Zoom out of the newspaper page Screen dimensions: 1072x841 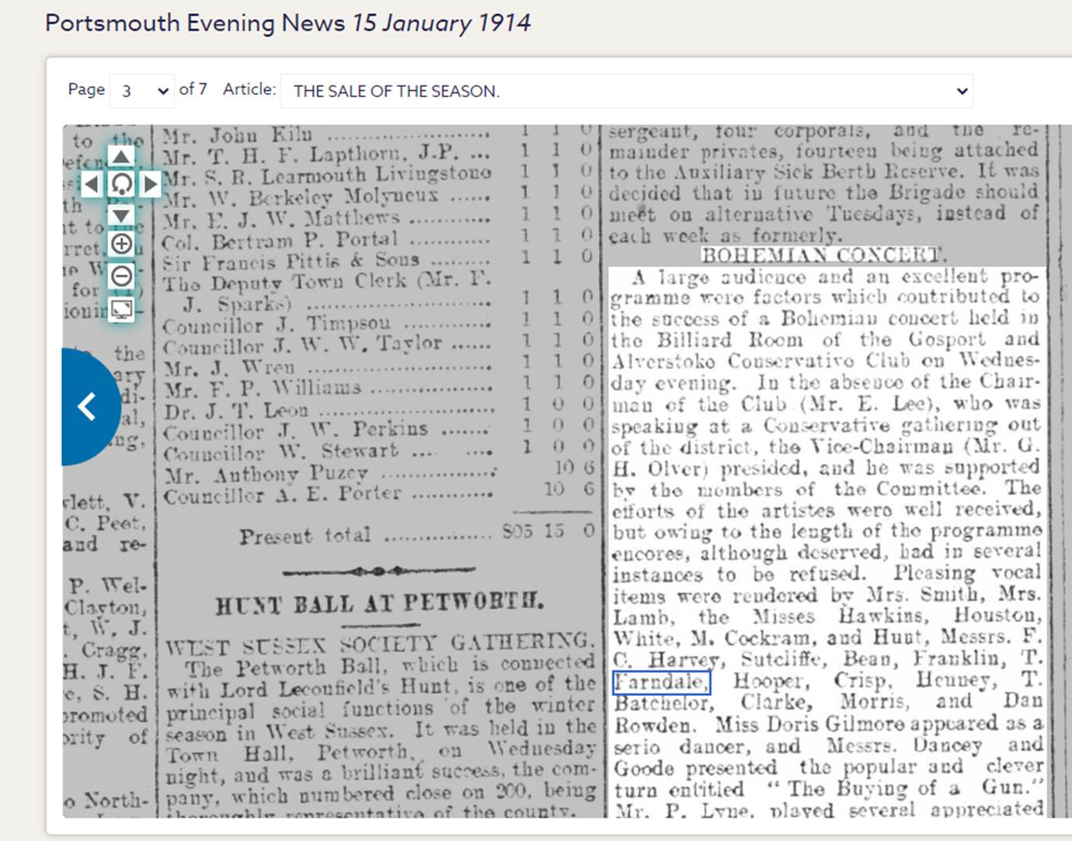(x=121, y=276)
